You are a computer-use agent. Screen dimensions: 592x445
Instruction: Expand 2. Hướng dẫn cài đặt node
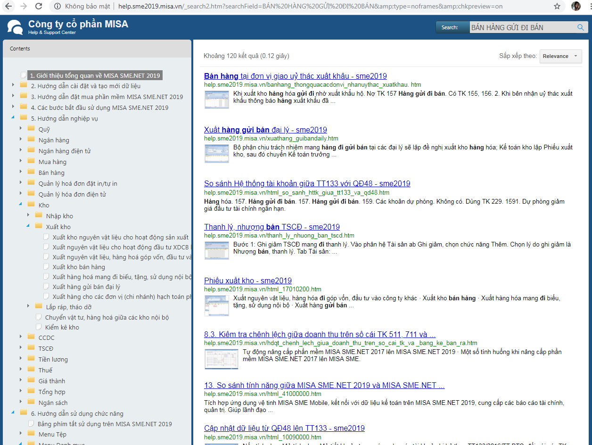click(13, 85)
